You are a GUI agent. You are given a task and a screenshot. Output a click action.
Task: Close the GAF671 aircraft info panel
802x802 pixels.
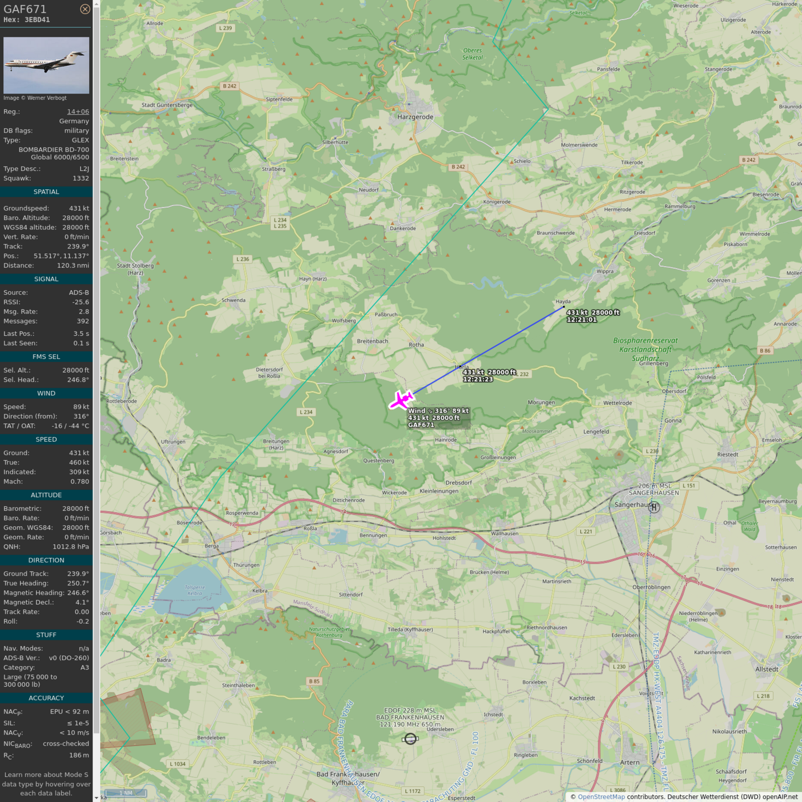85,9
